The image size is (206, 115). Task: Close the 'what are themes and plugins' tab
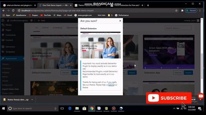click(35, 5)
